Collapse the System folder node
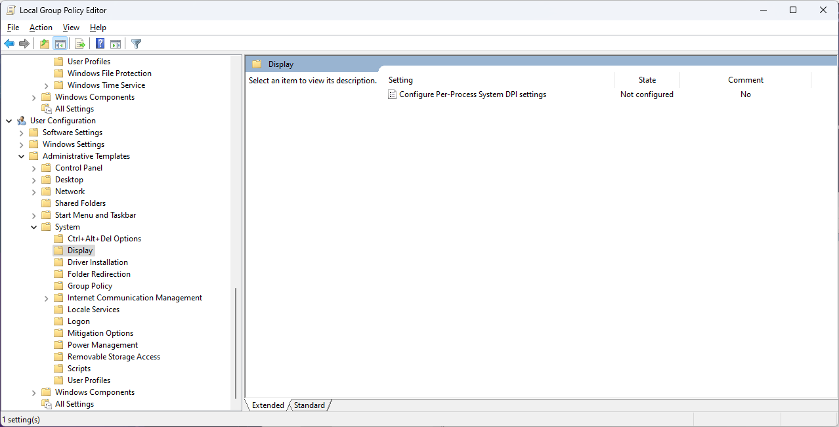 34,227
